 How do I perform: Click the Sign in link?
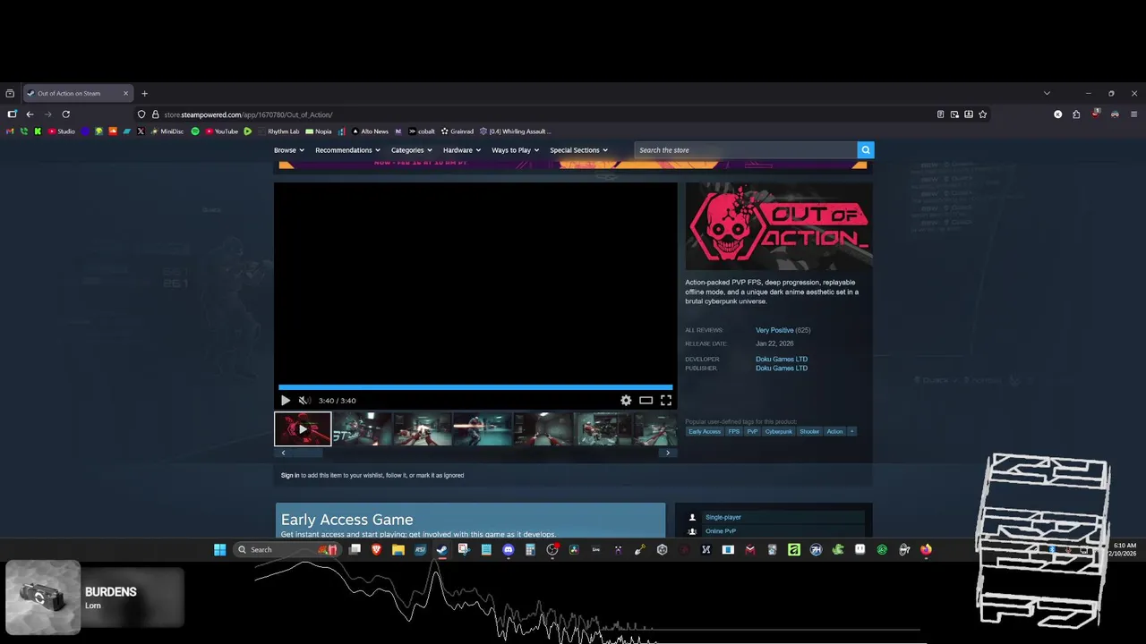click(290, 475)
